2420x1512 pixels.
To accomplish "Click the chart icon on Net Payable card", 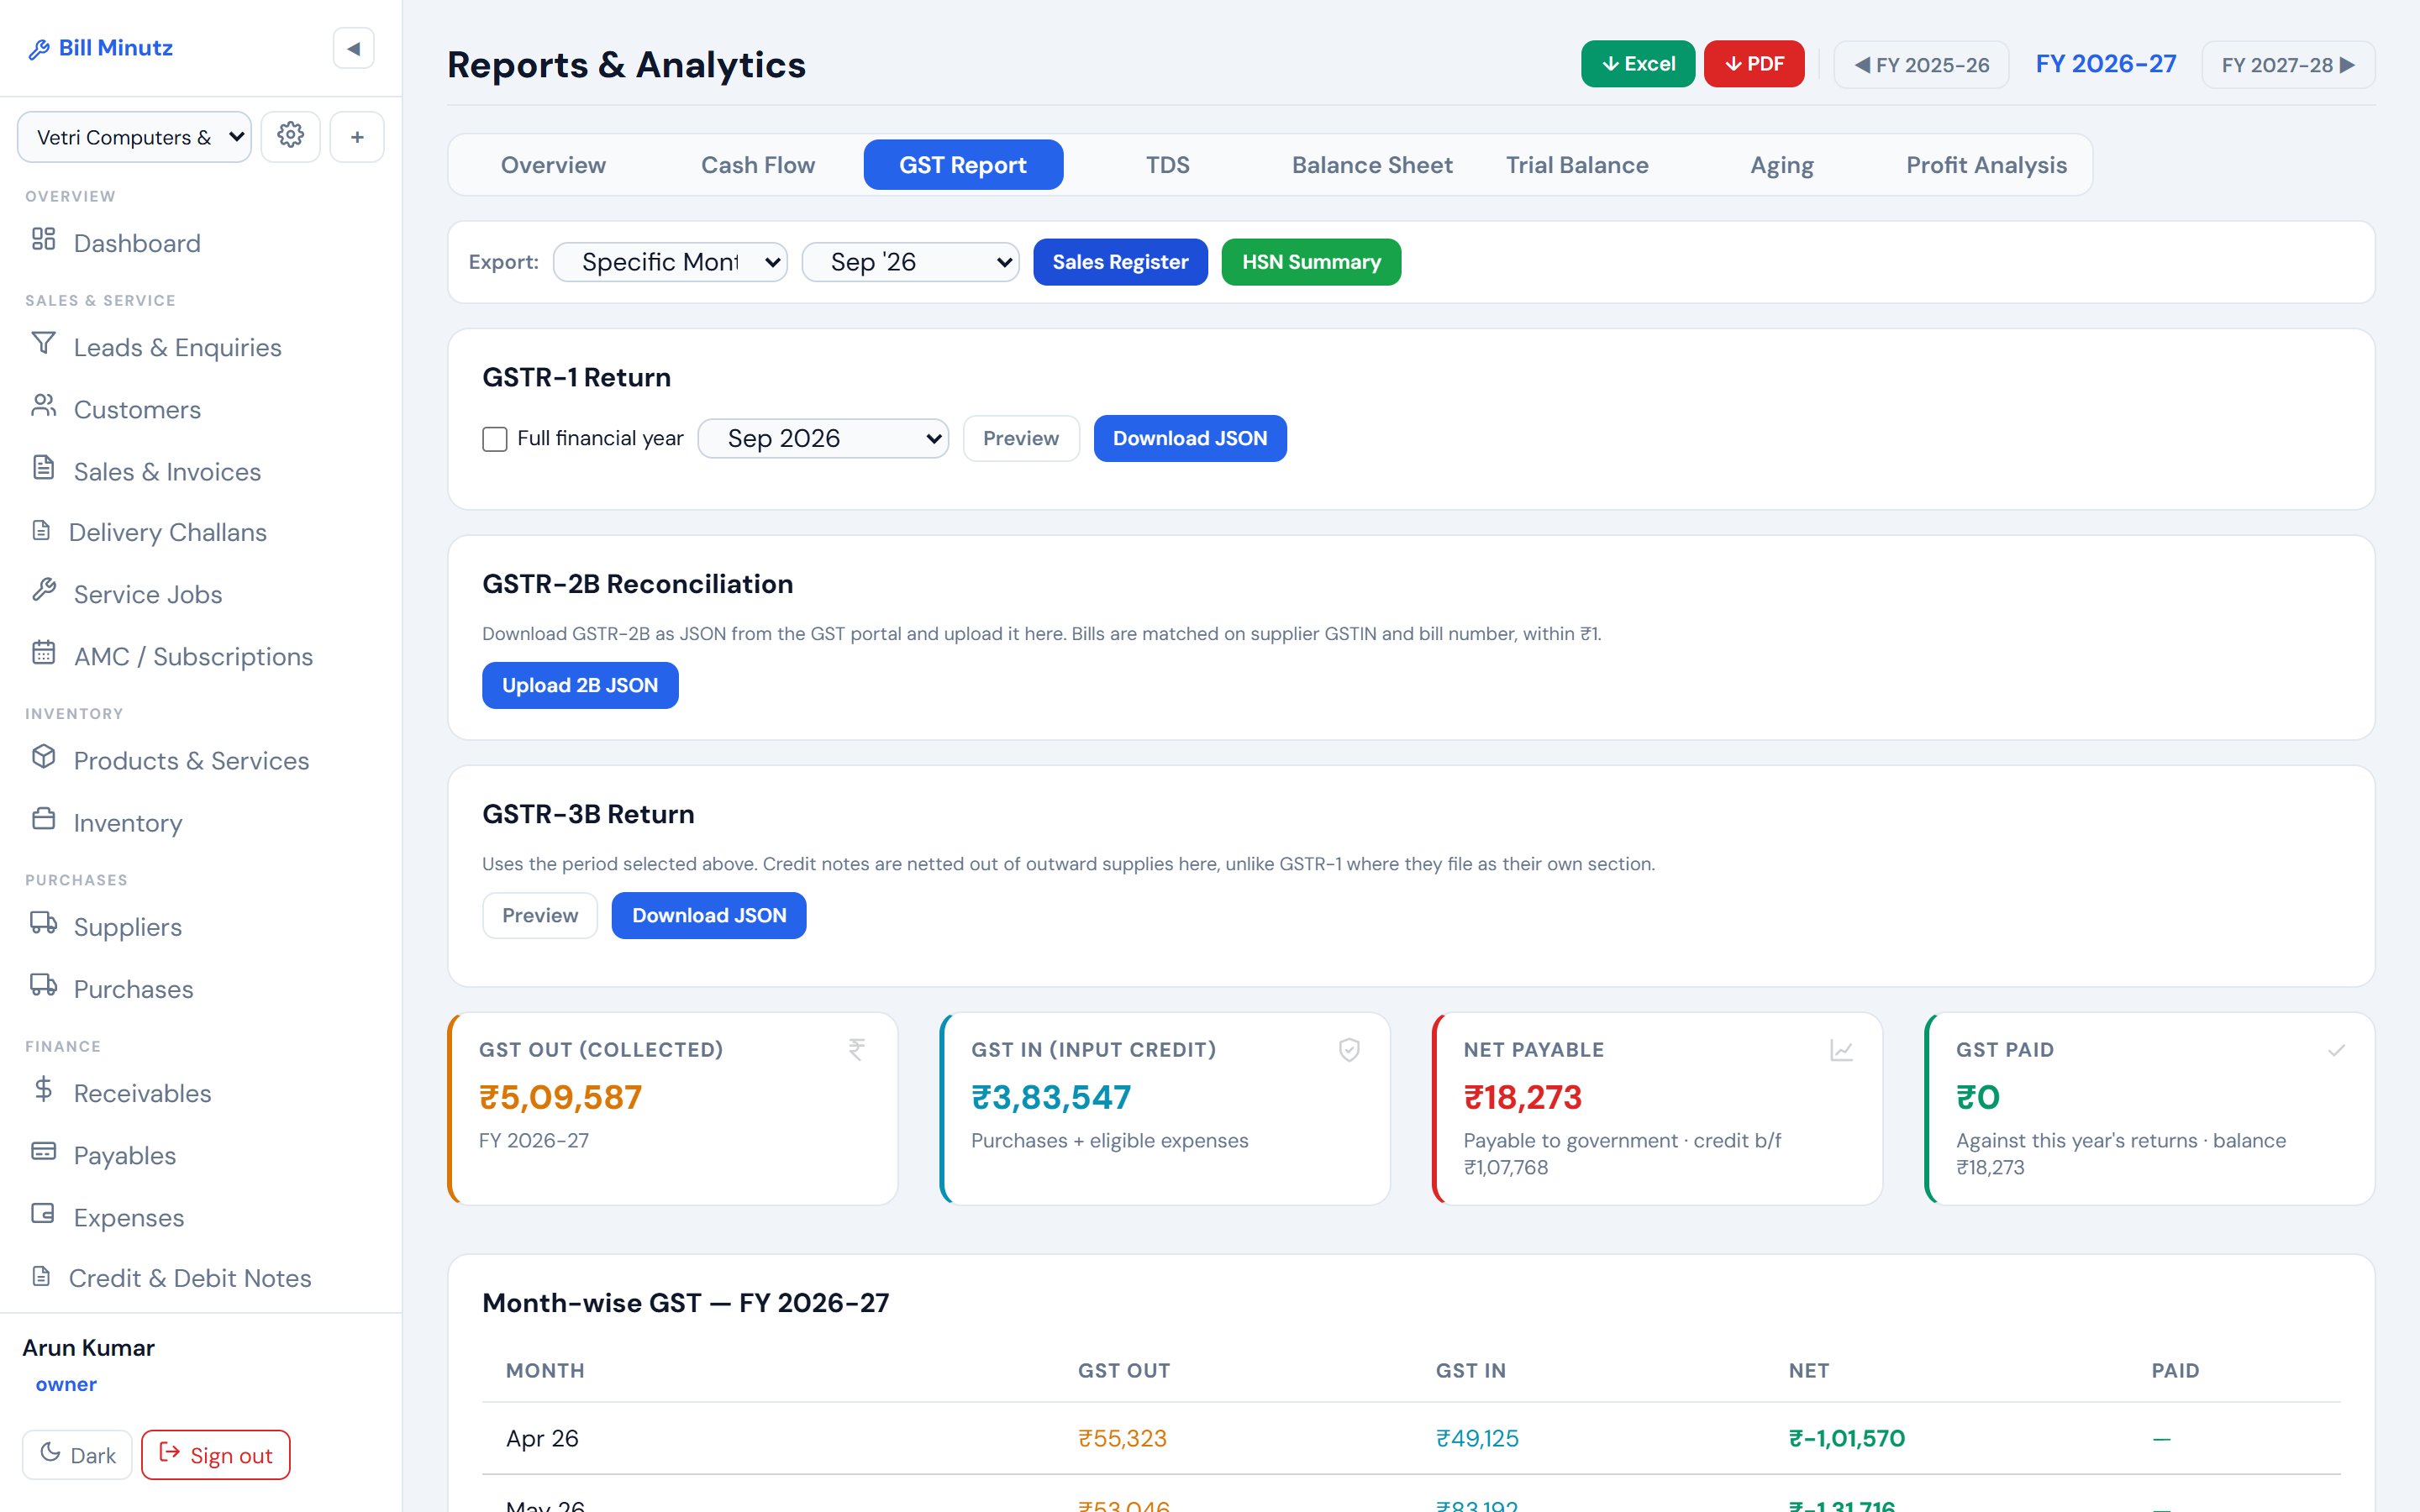I will click(x=1841, y=1049).
